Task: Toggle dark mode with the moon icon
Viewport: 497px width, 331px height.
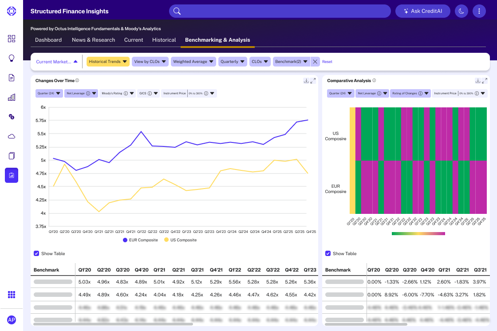Action: (461, 11)
